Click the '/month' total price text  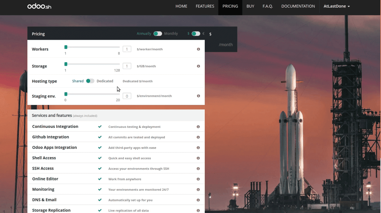[x=226, y=45]
